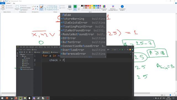Select the Text tool in Paint

pos(37,7)
